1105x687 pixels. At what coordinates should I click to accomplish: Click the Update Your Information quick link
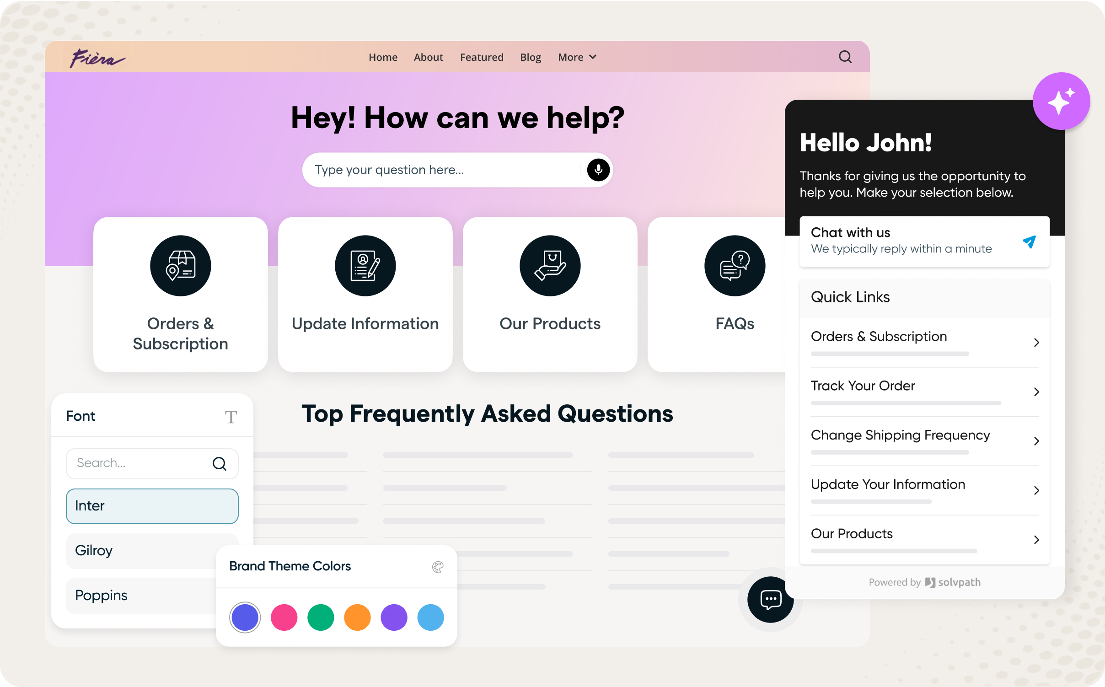888,484
